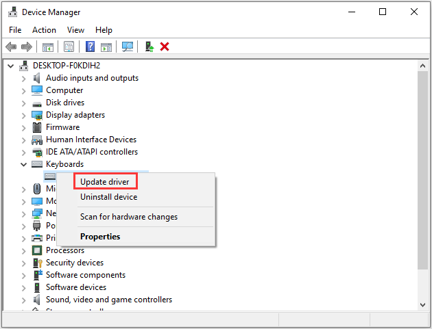Select the Keyboards category icon
Screen dimensions: 432x329
[x=37, y=164]
